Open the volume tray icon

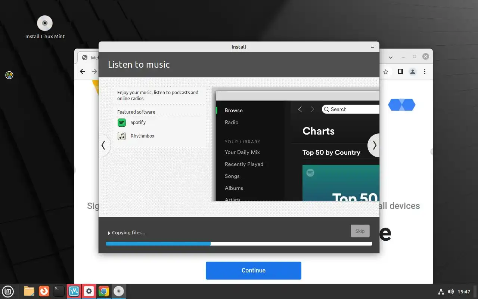[x=451, y=292]
